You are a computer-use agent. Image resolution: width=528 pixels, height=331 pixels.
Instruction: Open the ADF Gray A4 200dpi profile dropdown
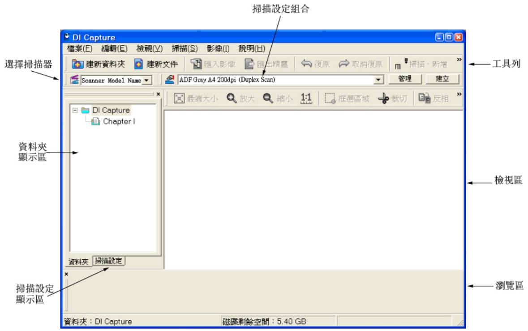click(378, 80)
